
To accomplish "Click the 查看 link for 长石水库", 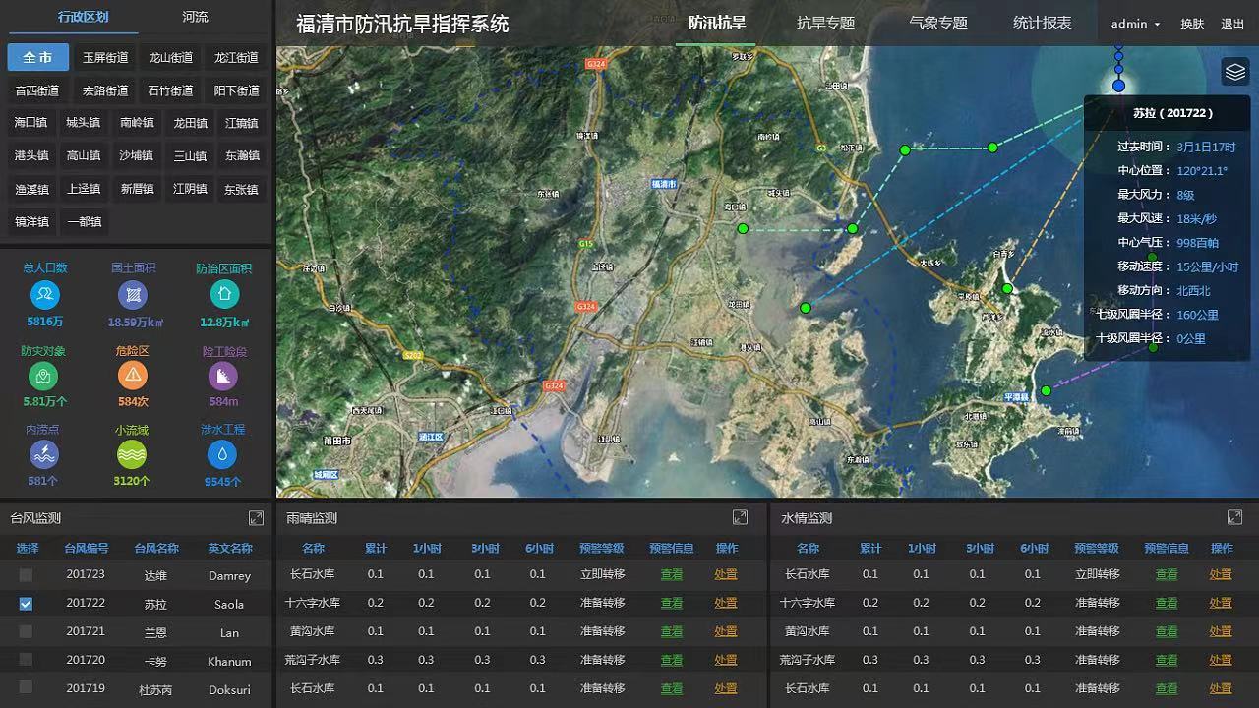I will click(x=672, y=575).
